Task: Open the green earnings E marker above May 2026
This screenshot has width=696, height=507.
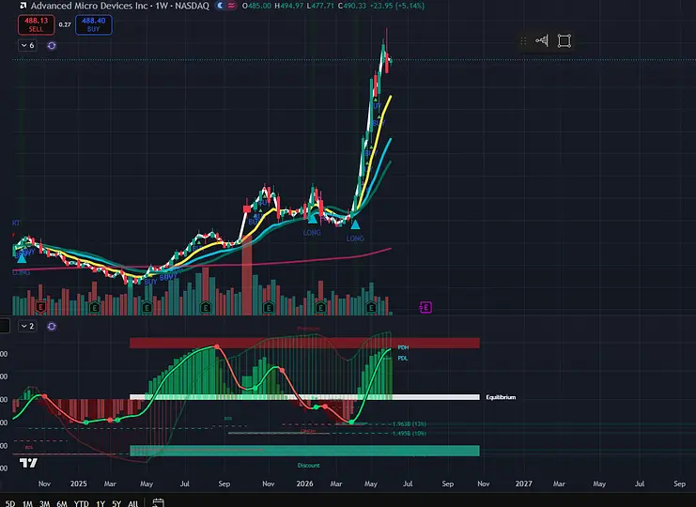Action: click(371, 306)
